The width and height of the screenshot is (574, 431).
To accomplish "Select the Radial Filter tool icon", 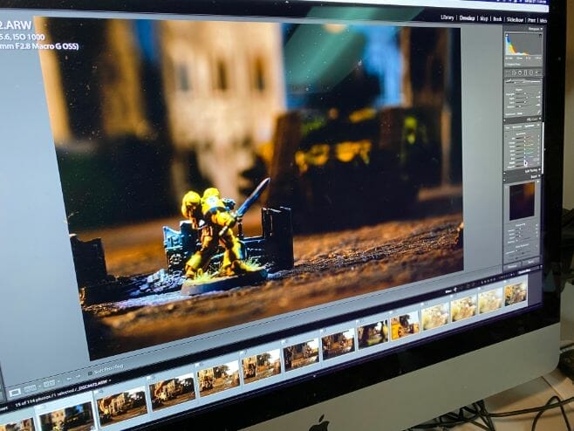I will click(531, 73).
